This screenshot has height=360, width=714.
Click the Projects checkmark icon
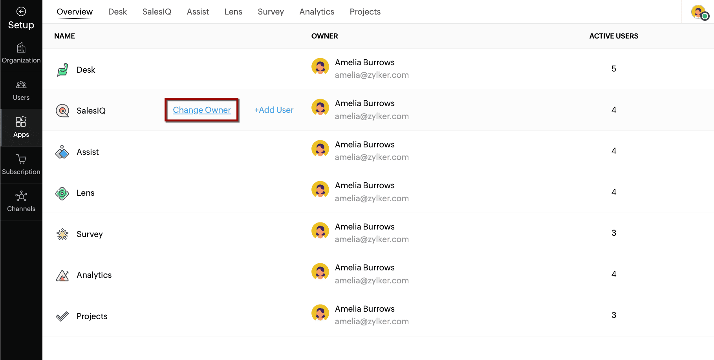pos(62,316)
